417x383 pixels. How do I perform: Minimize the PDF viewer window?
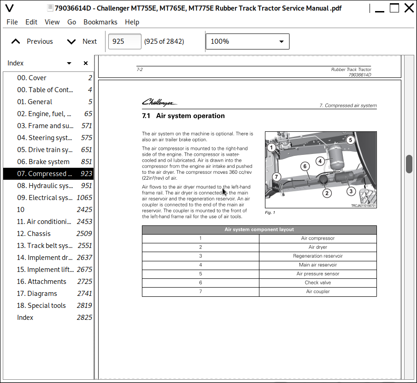point(380,11)
